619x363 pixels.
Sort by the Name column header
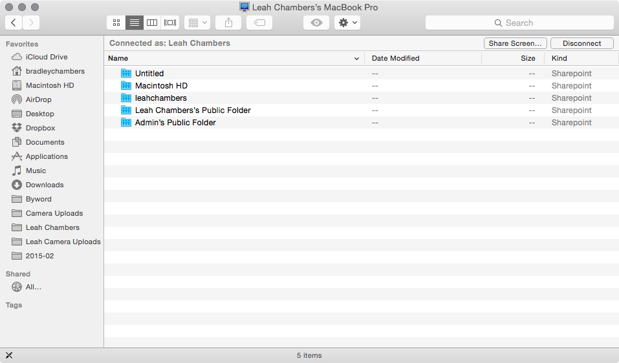coord(235,58)
